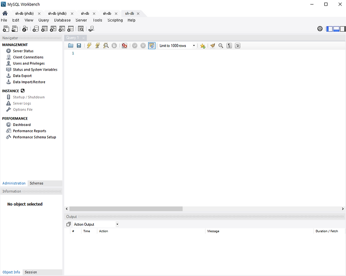Create a new stored procedure icon
This screenshot has width=346, height=276.
(62, 29)
